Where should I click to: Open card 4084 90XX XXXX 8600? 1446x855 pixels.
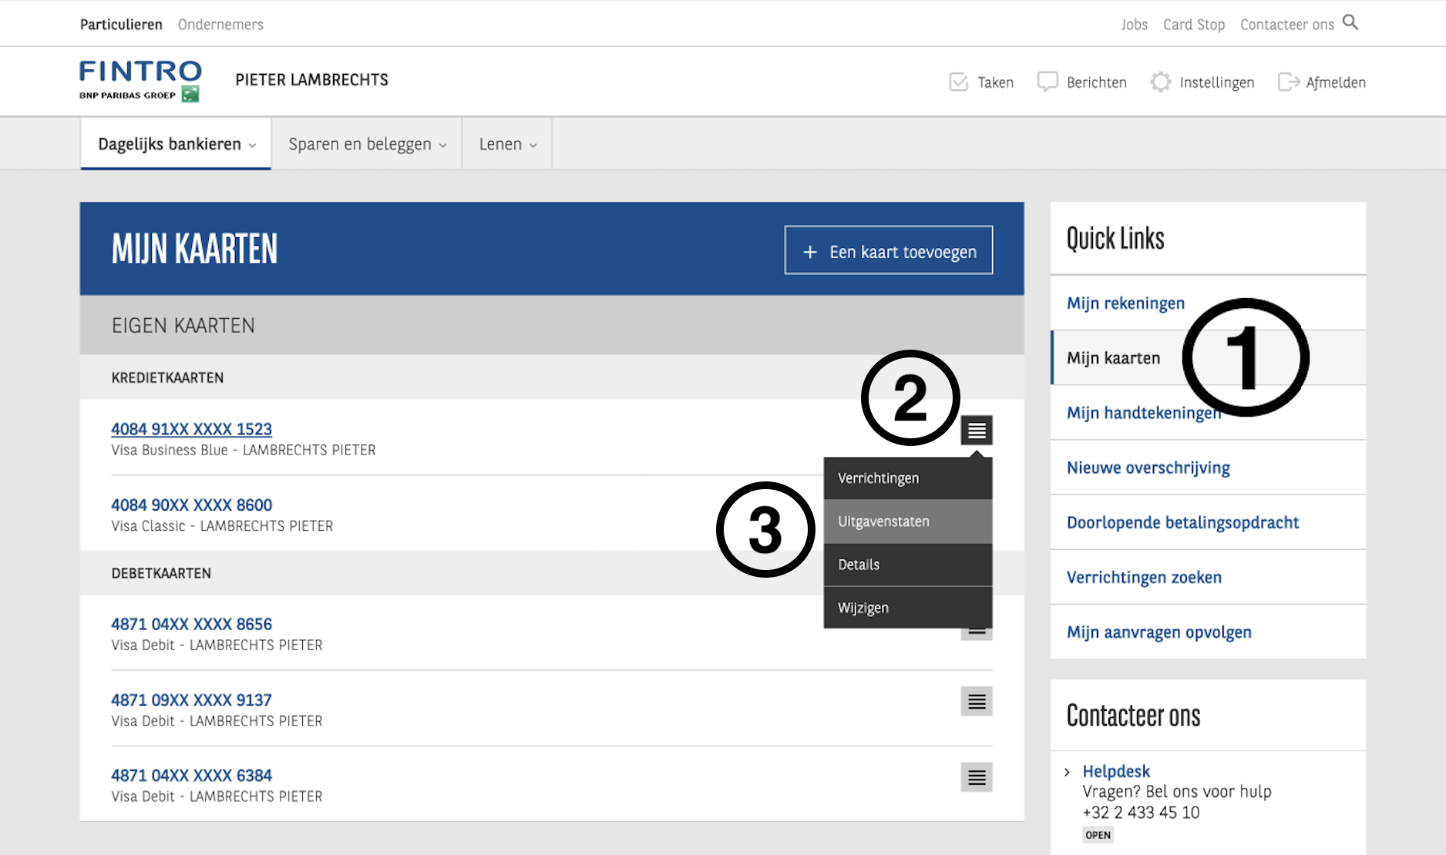tap(191, 505)
